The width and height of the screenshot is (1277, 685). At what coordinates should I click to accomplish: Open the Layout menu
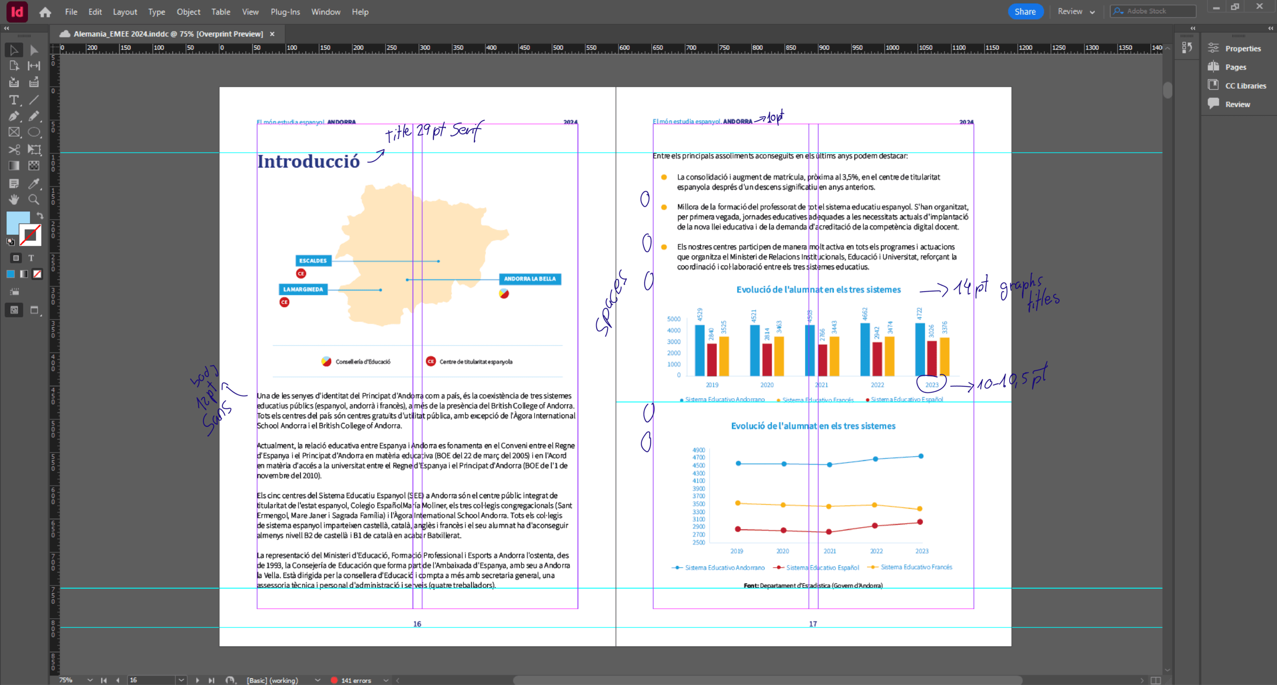[125, 11]
